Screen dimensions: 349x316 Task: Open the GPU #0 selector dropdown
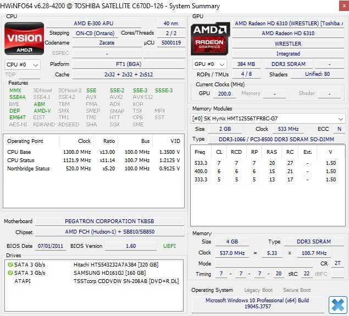tap(209, 64)
